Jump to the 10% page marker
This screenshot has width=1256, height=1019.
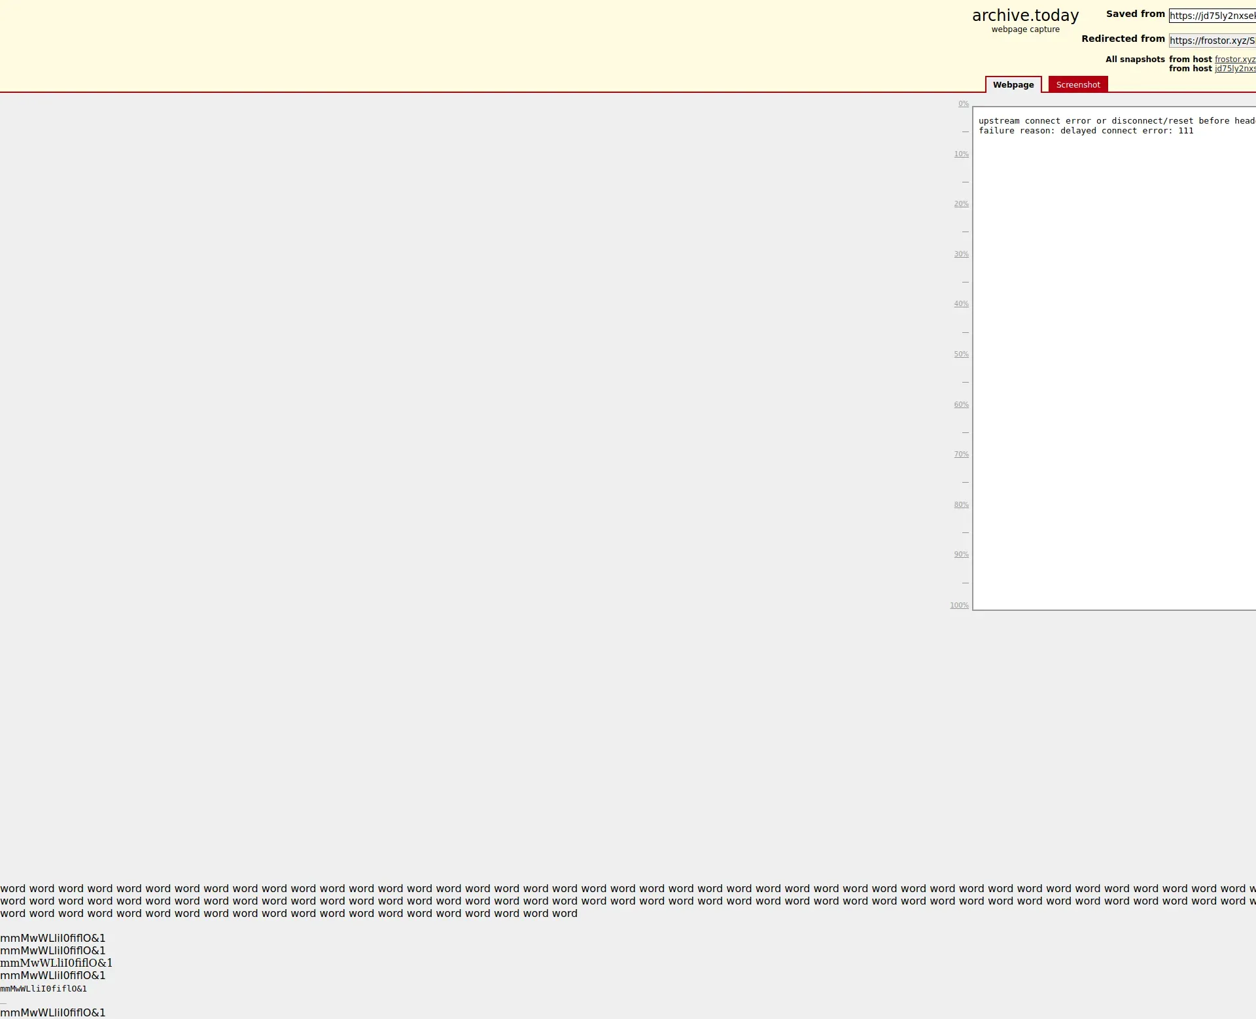[x=961, y=154]
